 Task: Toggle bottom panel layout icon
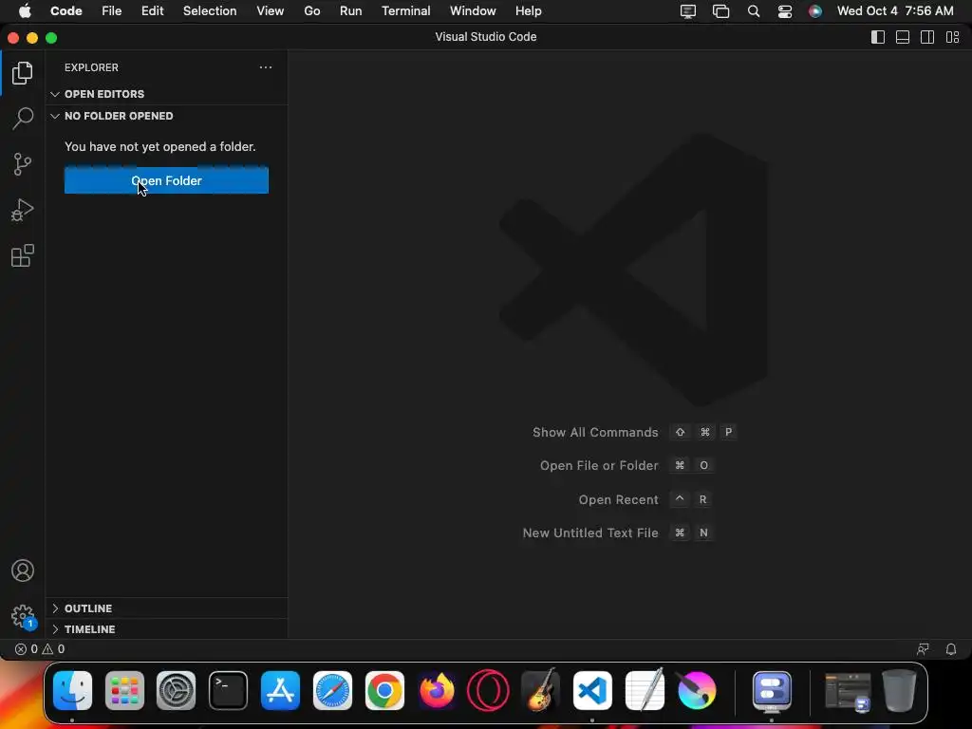[903, 37]
